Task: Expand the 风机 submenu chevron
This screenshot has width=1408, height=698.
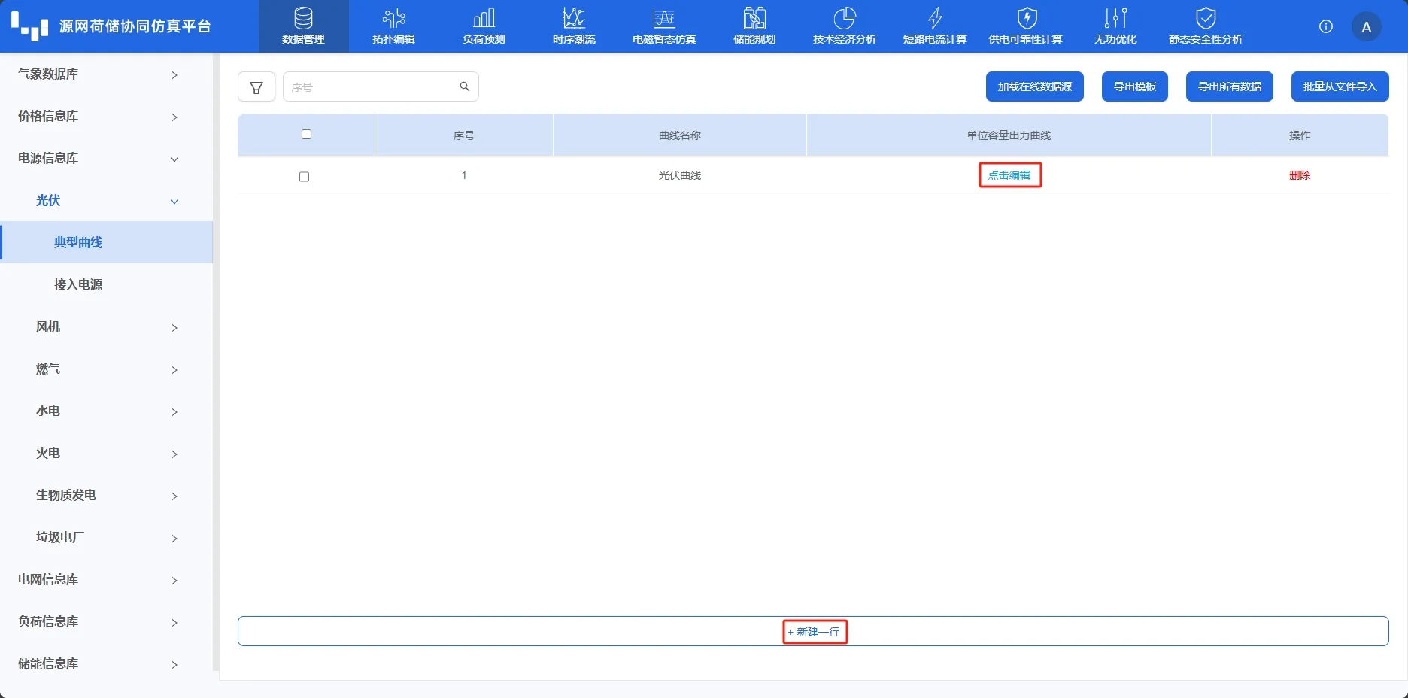Action: point(174,327)
